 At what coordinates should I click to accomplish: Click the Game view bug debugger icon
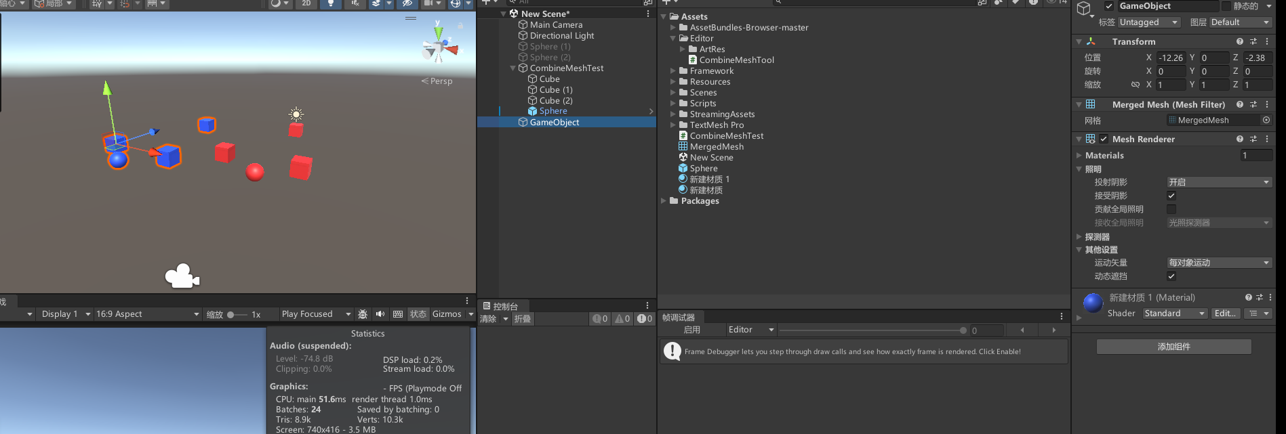(363, 314)
